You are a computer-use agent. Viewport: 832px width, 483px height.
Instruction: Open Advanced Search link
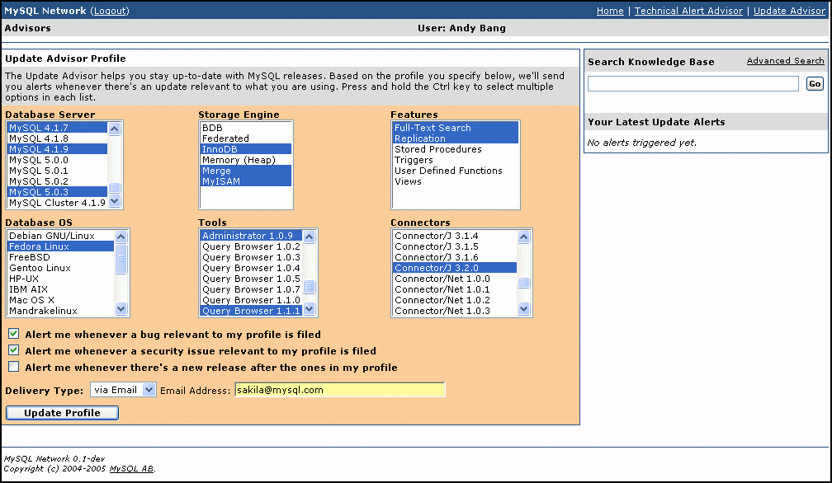tap(785, 61)
